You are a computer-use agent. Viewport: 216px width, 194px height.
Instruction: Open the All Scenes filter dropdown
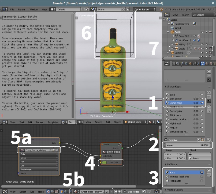[203, 15]
